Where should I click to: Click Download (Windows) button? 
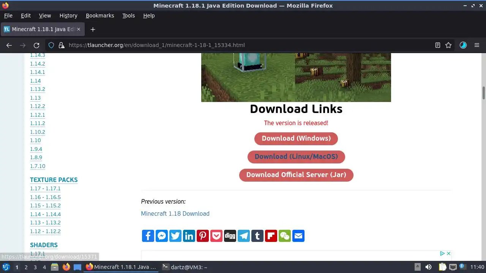click(296, 138)
